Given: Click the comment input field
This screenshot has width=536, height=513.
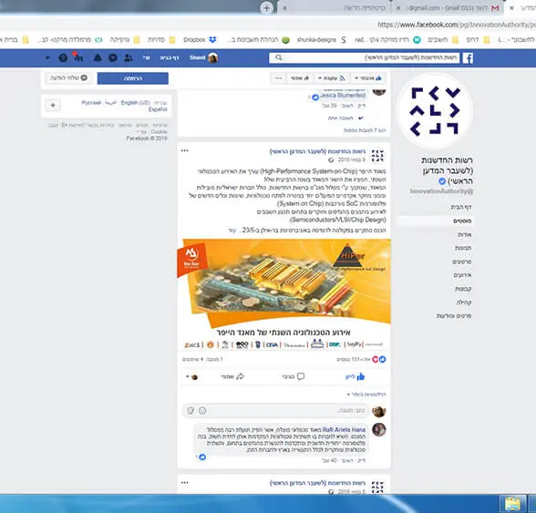Looking at the screenshot, I should pos(275,410).
